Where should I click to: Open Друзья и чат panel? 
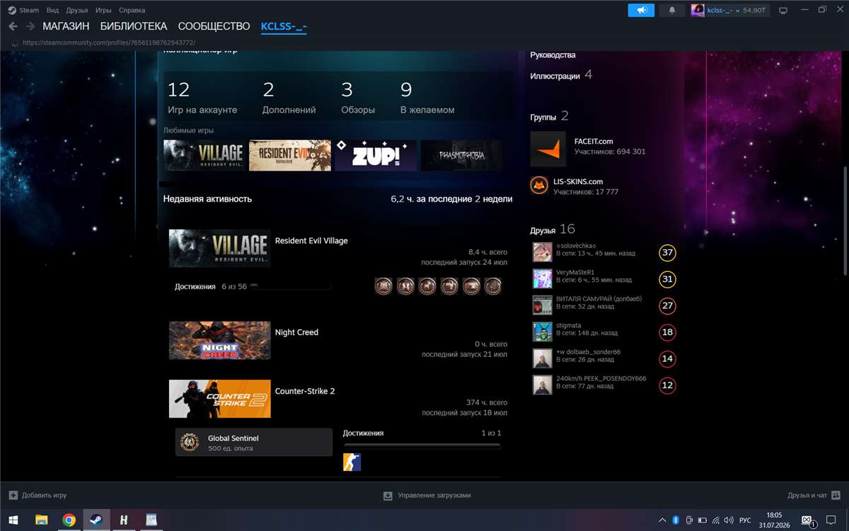point(814,496)
